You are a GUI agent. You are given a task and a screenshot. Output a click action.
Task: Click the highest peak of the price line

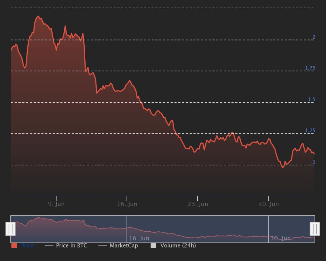38,17
